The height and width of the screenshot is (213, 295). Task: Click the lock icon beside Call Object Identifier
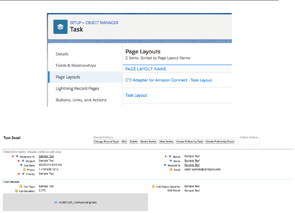[153, 186]
